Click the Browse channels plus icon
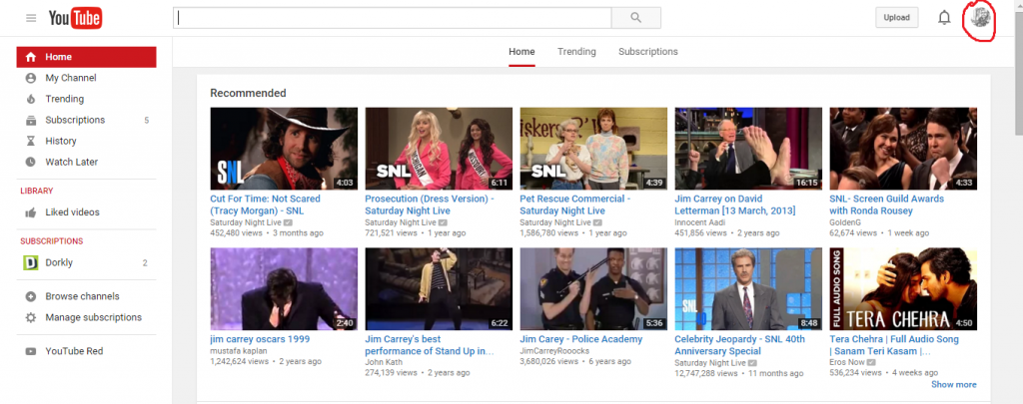 click(x=30, y=296)
